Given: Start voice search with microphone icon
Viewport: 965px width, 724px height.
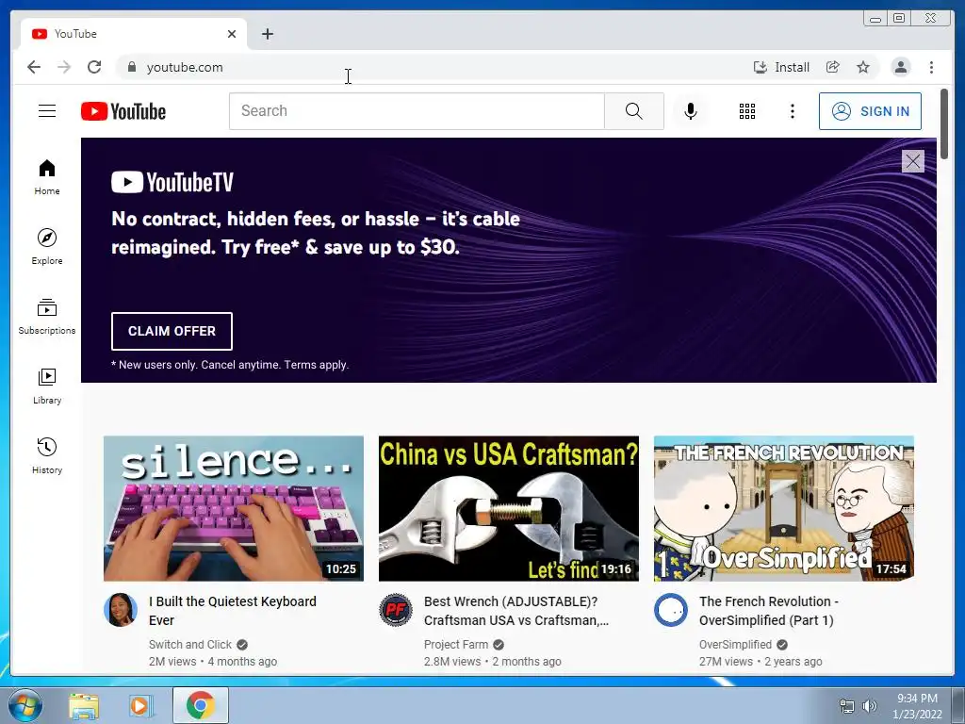Looking at the screenshot, I should pos(691,111).
